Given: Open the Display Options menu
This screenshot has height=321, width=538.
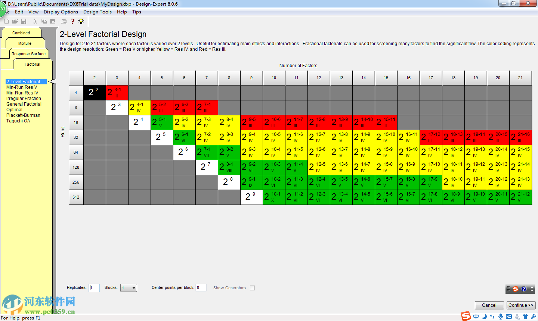Looking at the screenshot, I should [61, 12].
